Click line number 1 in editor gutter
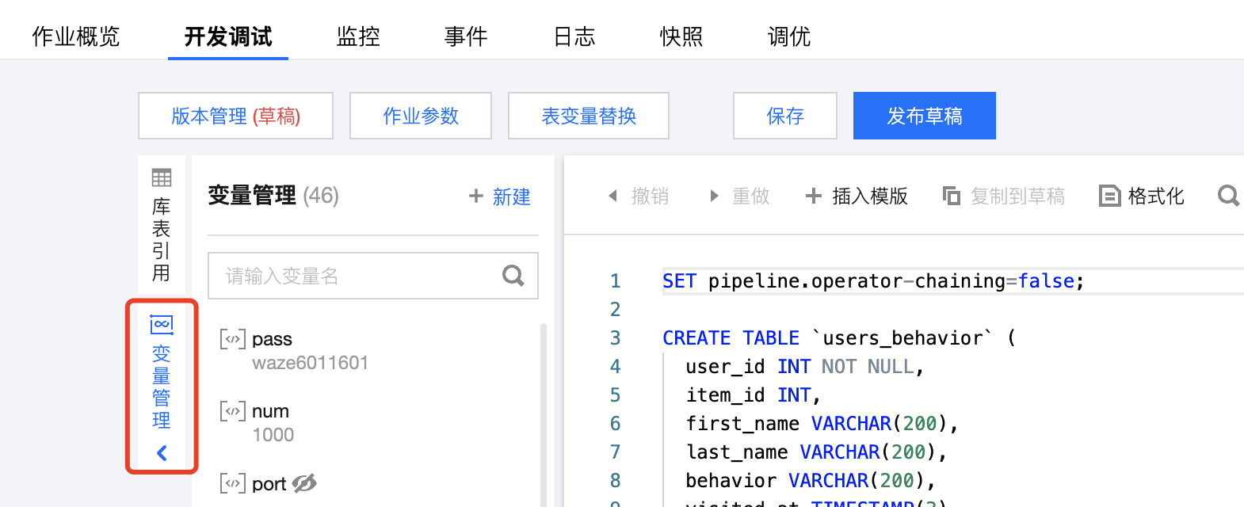Viewport: 1244px width, 507px height. 615,281
